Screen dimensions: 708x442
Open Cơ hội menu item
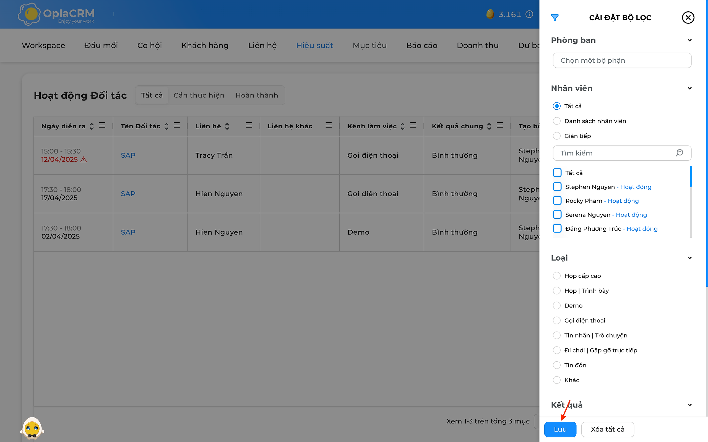[150, 45]
